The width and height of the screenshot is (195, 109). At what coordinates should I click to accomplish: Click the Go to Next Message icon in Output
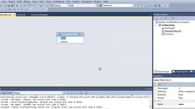tap(76, 93)
